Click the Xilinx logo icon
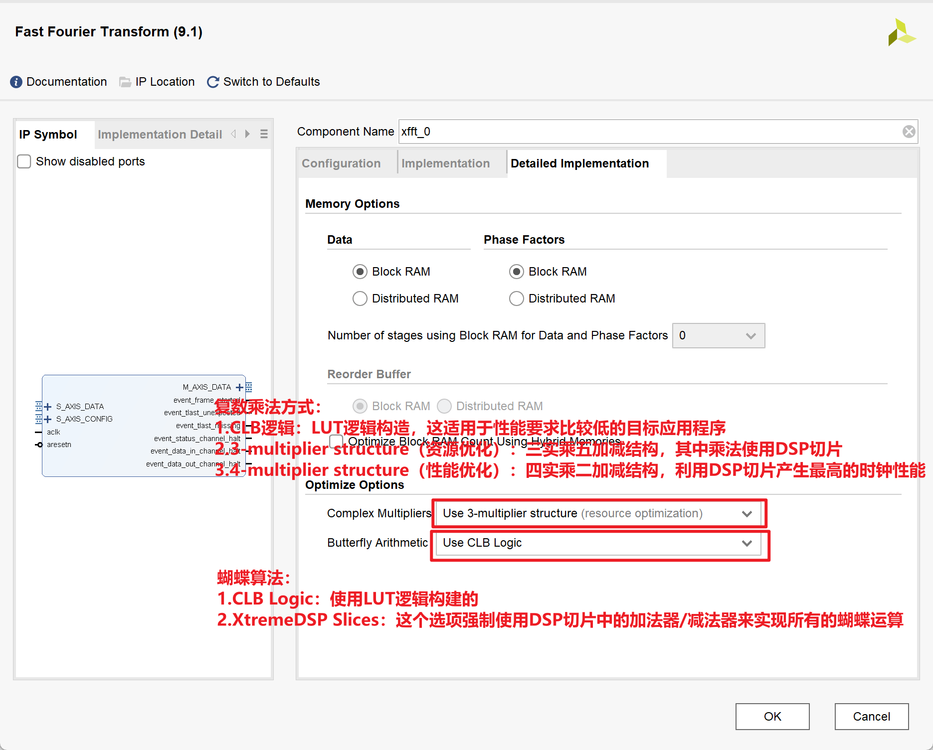This screenshot has width=933, height=750. (x=902, y=32)
